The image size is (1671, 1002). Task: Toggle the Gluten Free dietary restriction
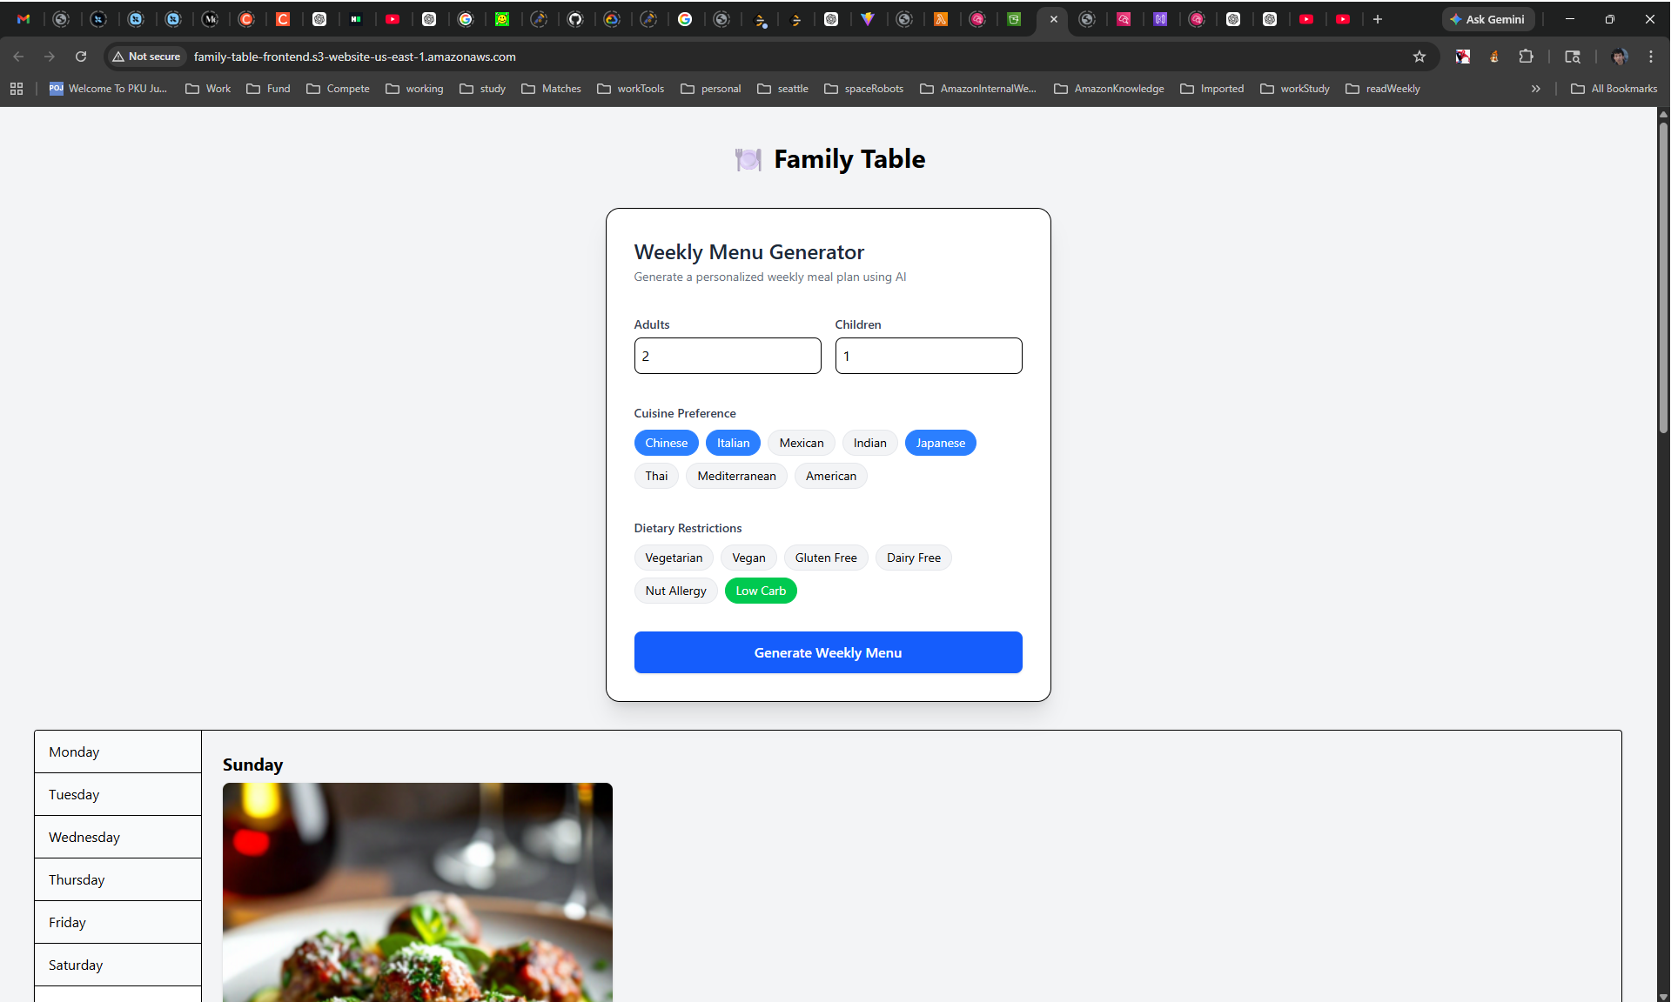coord(825,558)
